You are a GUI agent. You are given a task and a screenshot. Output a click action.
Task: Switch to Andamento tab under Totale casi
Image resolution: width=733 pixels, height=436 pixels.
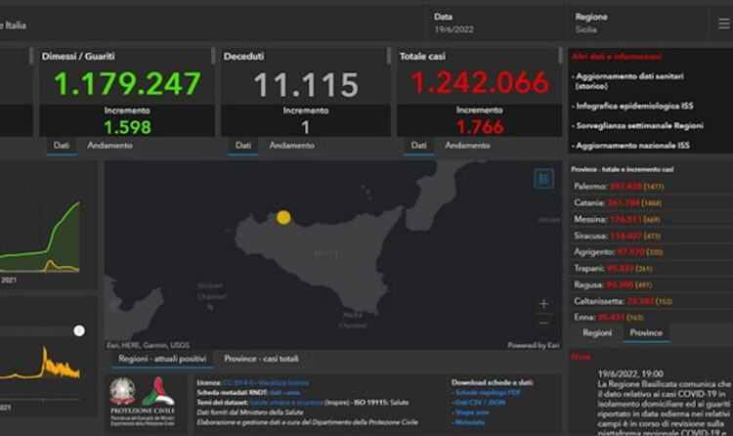click(467, 145)
